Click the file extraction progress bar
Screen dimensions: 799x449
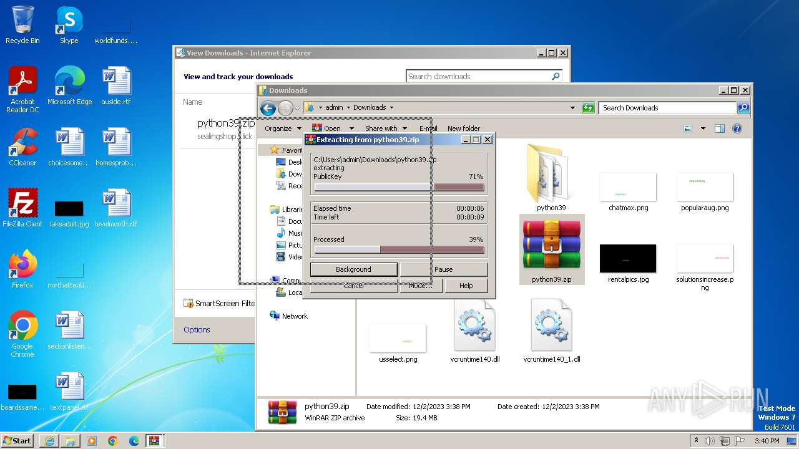coord(399,187)
